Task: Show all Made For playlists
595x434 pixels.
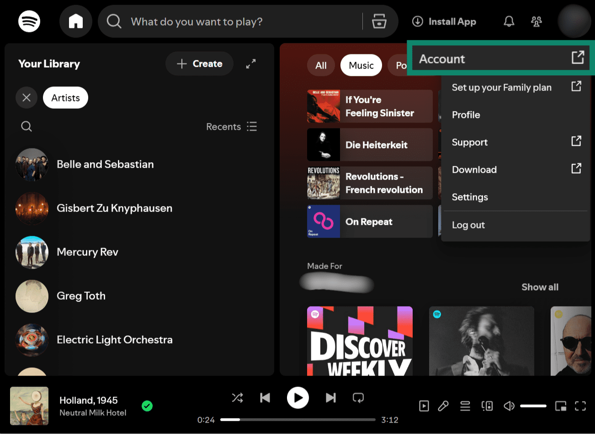Action: tap(540, 287)
